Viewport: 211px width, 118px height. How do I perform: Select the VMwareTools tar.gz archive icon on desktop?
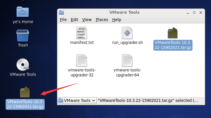(25, 92)
